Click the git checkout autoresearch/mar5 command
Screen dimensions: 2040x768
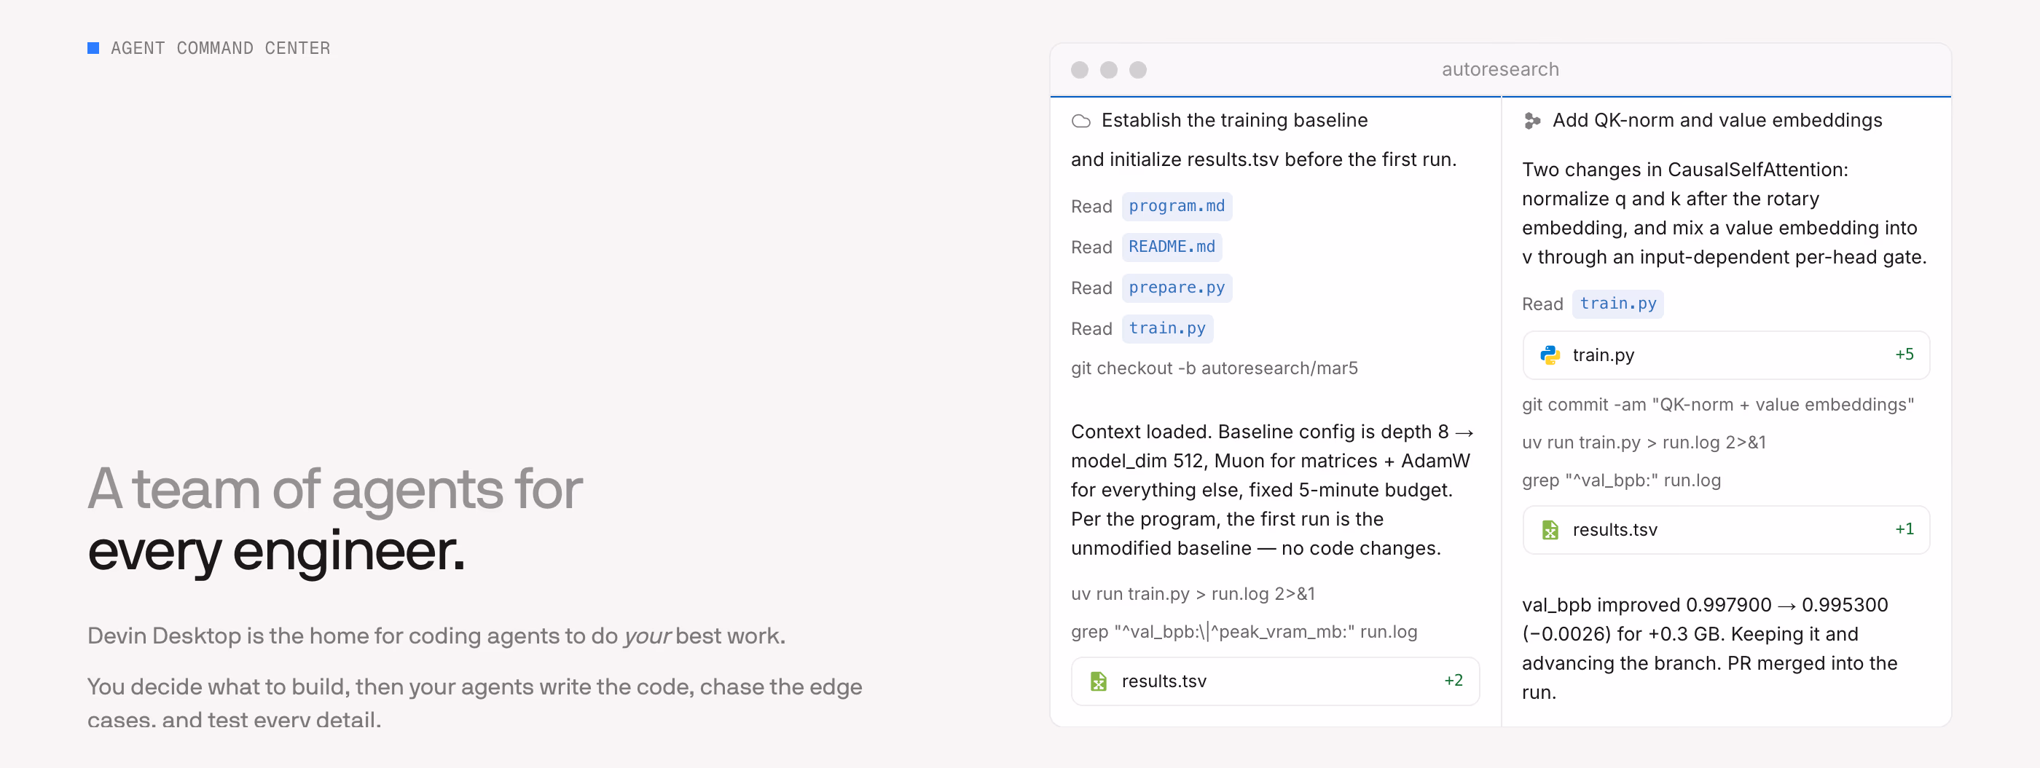point(1214,368)
